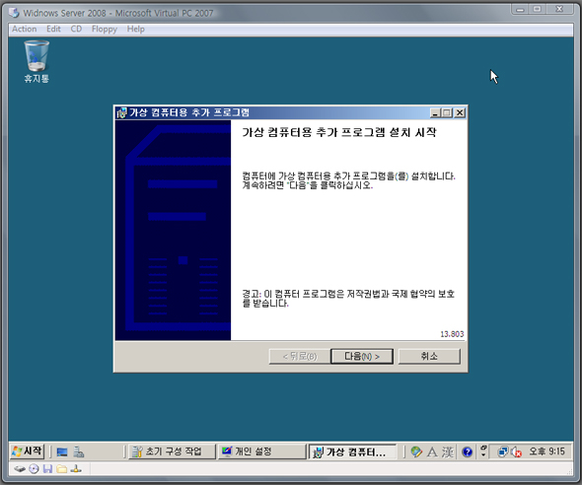Click the network adapter status icon

76,469
